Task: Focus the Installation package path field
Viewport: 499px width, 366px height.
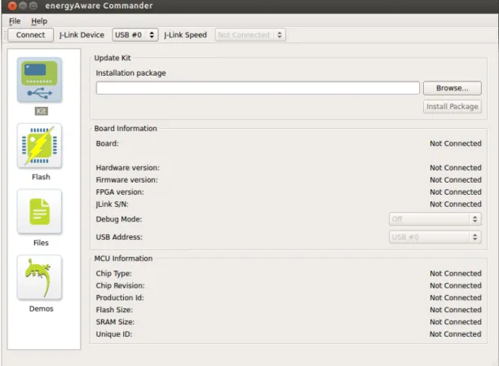Action: (x=258, y=88)
